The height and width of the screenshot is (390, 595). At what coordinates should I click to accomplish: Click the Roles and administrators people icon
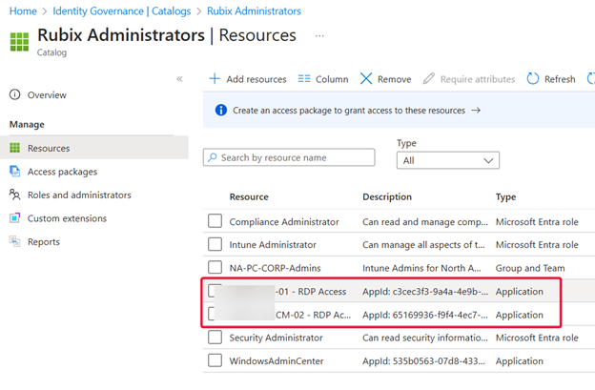15,195
